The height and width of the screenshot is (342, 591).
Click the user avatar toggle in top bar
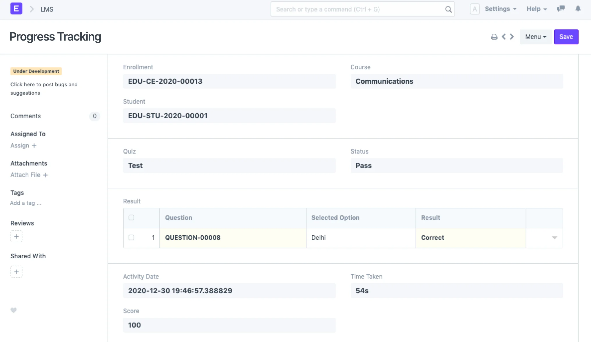475,9
